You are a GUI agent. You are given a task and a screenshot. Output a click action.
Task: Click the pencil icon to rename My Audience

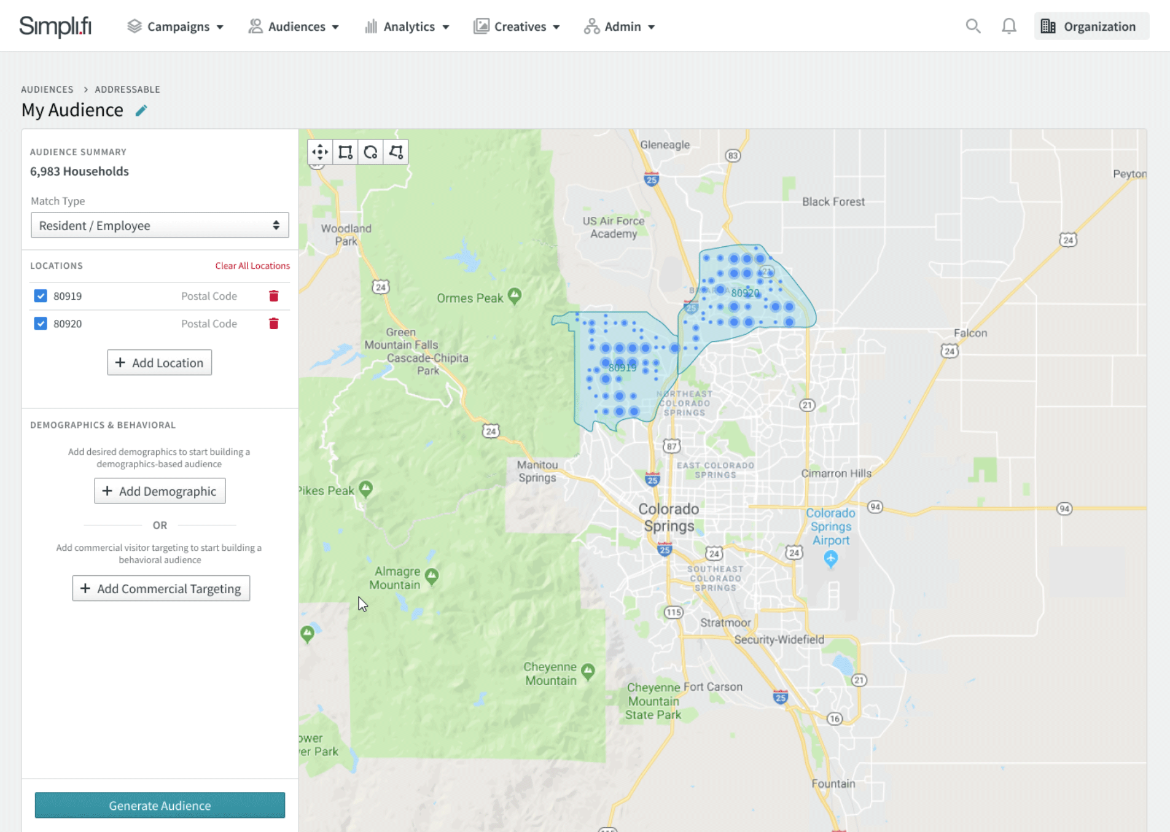pos(141,111)
